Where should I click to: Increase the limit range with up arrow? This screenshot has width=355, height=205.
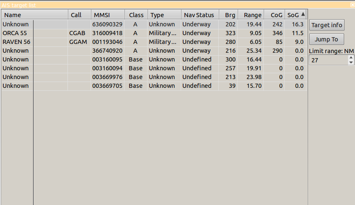[x=351, y=58]
